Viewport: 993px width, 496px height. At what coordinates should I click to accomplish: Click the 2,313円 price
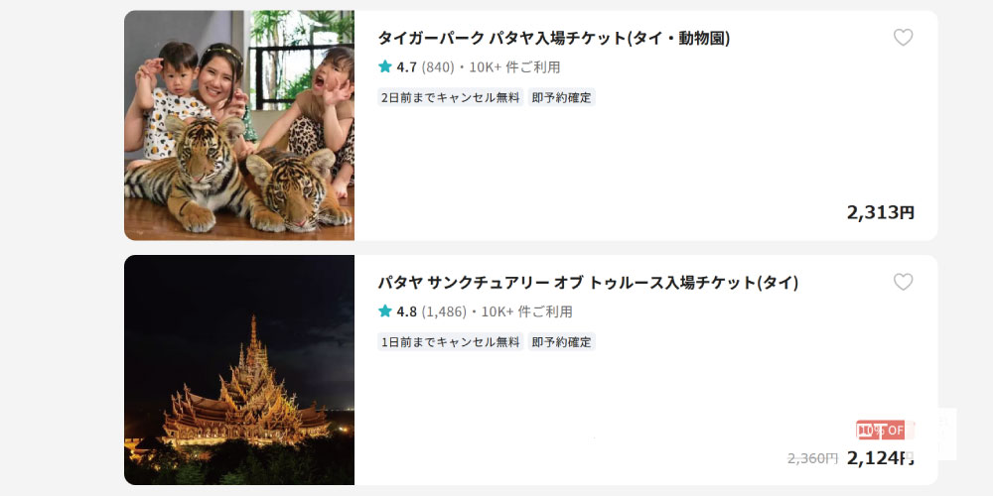pos(880,212)
